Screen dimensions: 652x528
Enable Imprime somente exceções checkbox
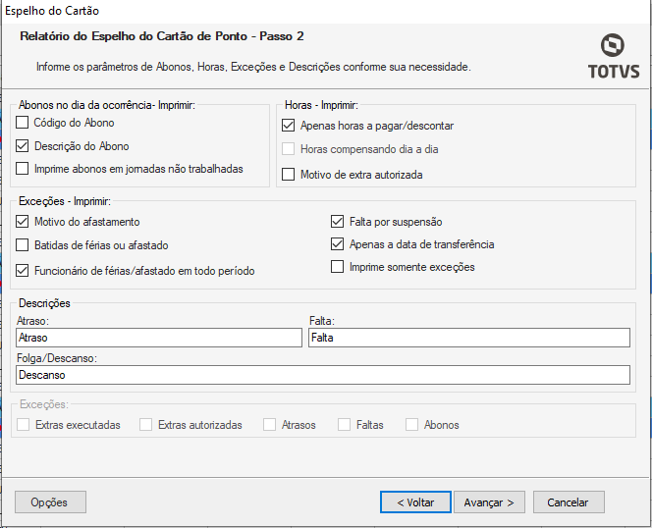(338, 267)
